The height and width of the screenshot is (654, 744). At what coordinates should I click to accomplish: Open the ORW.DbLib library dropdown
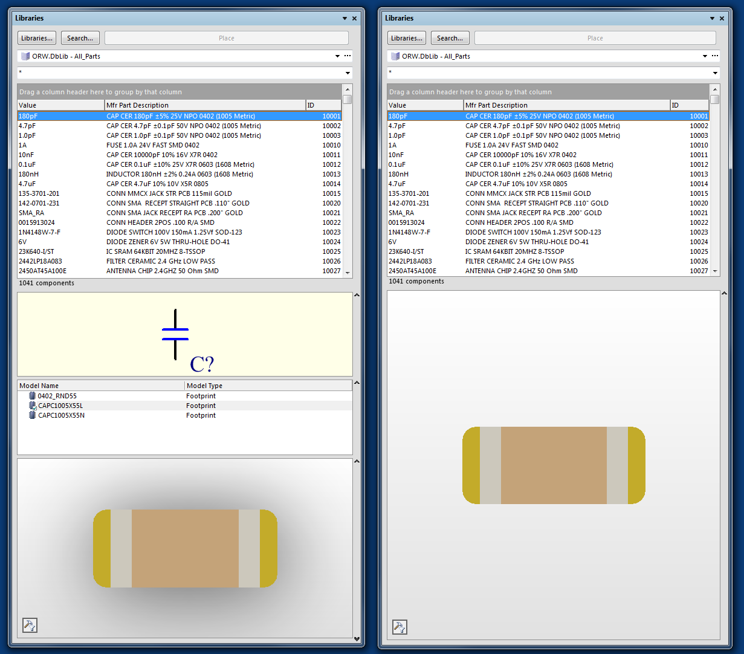coord(337,56)
